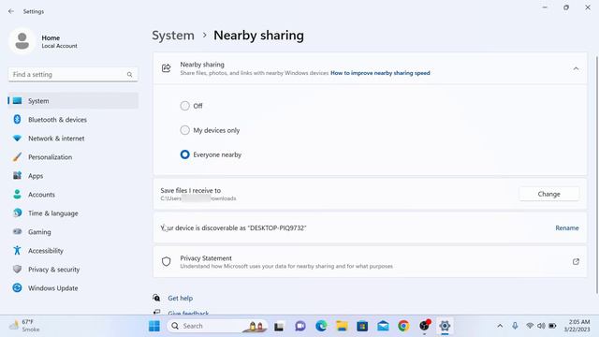Click the Privacy Statement shield icon
This screenshot has width=599, height=337.
coord(167,262)
